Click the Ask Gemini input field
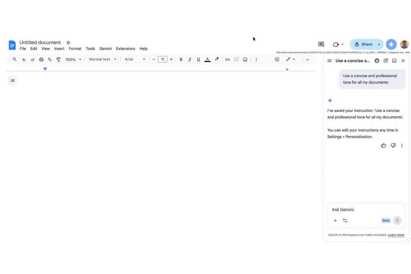The image size is (411, 274). pyautogui.click(x=366, y=210)
